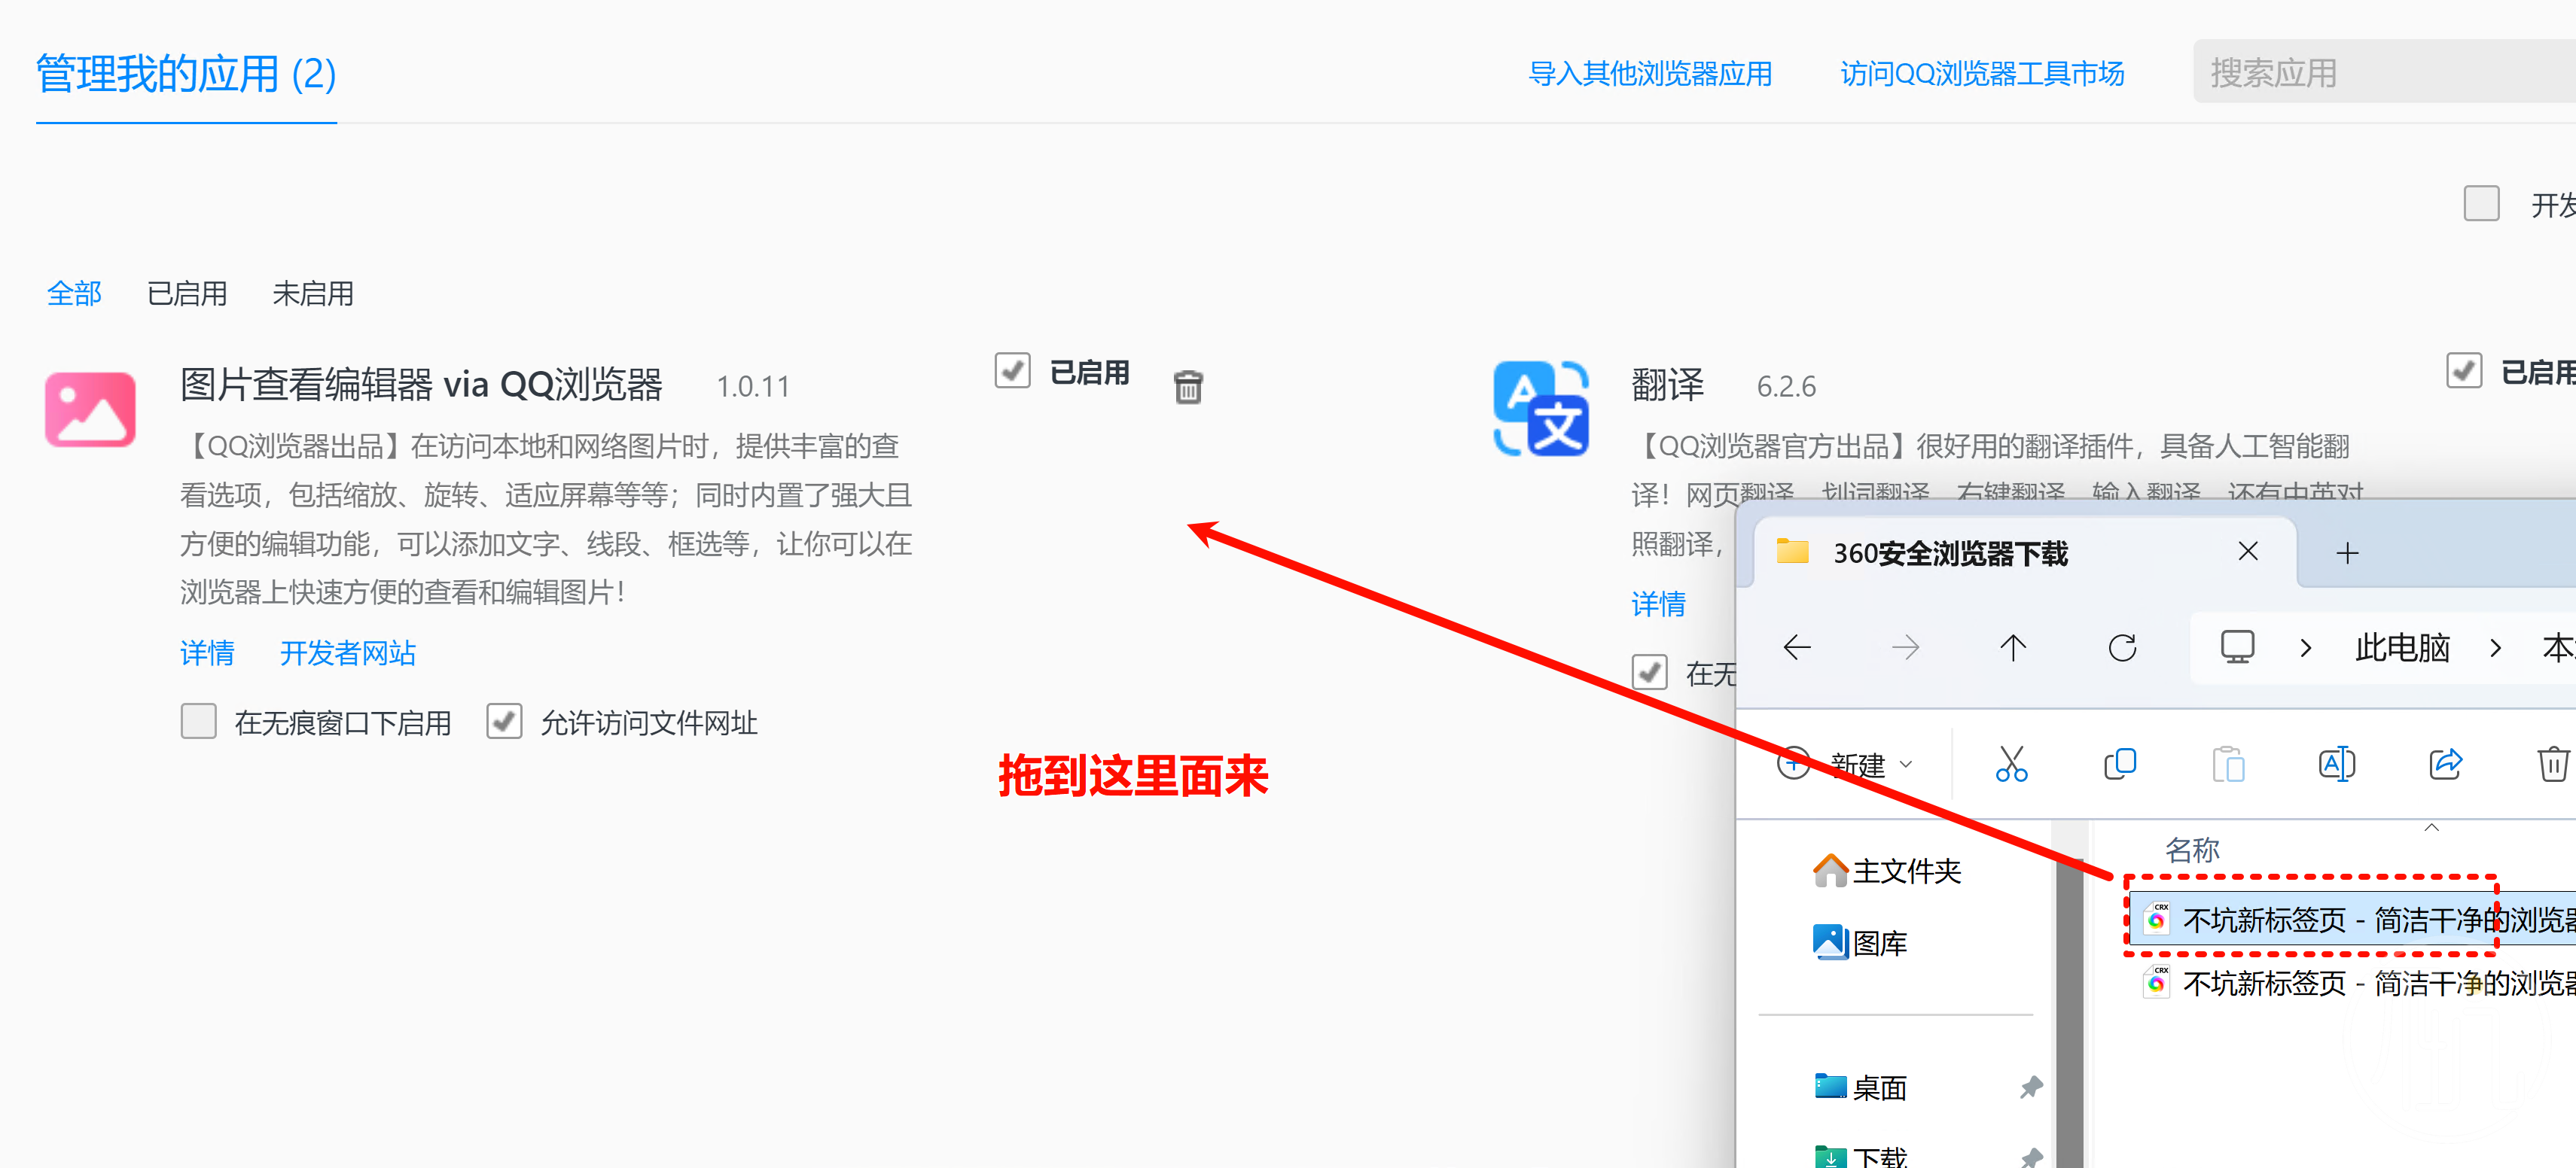Screen dimensions: 2576x1168
Task: Click version number 1.0.11
Action: click(x=752, y=387)
